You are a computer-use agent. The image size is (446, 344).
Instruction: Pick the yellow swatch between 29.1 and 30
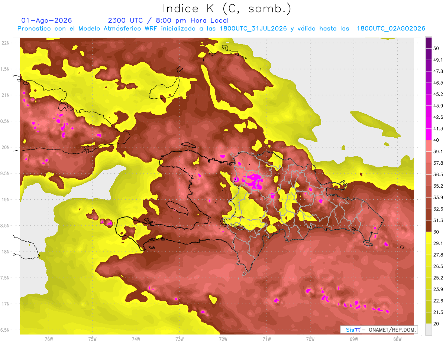click(429, 238)
